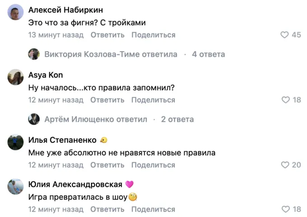Open Юлия Александровская's profile name link
Image resolution: width=307 pixels, height=217 pixels.
point(75,184)
